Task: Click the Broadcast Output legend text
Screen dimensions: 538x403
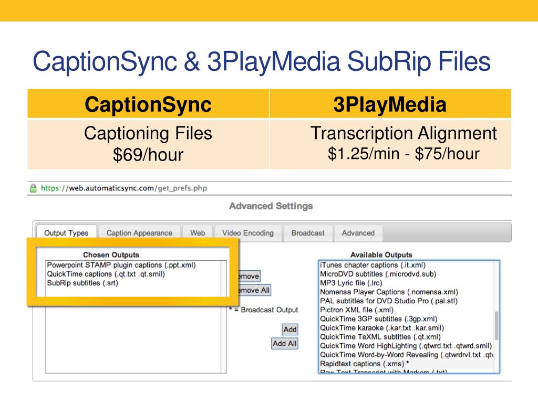Action: coord(264,310)
